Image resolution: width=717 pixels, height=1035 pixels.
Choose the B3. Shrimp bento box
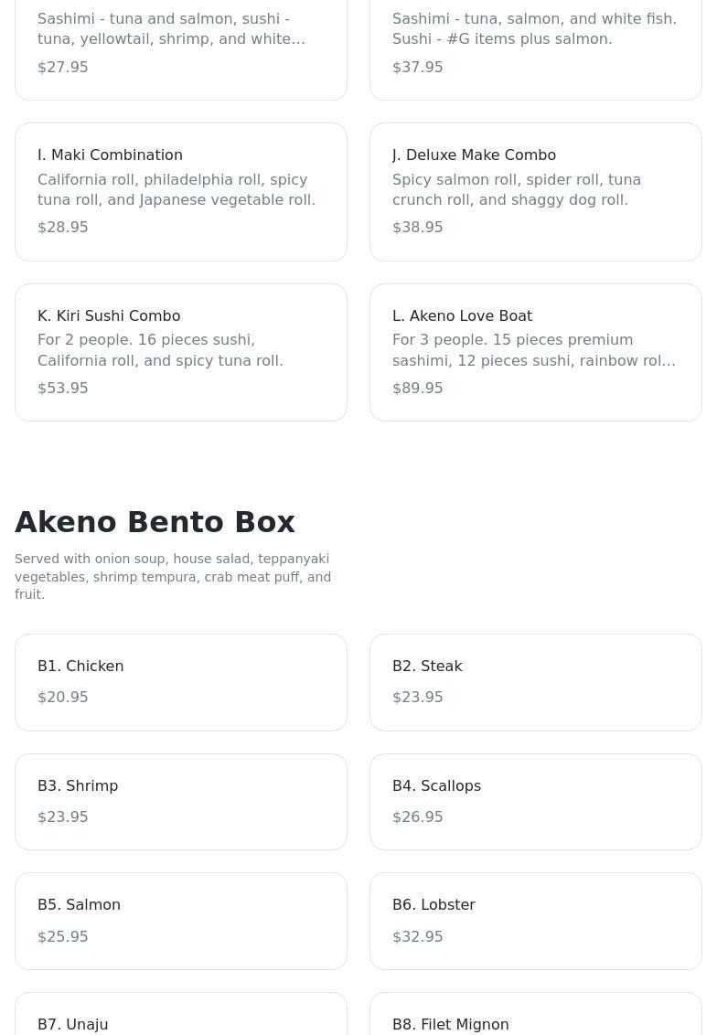tap(181, 802)
